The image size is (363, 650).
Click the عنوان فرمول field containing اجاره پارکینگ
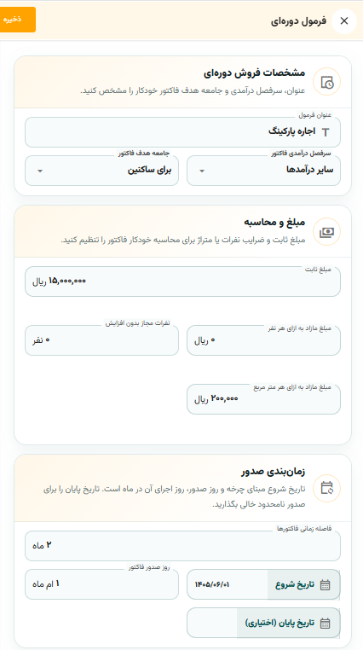182,132
